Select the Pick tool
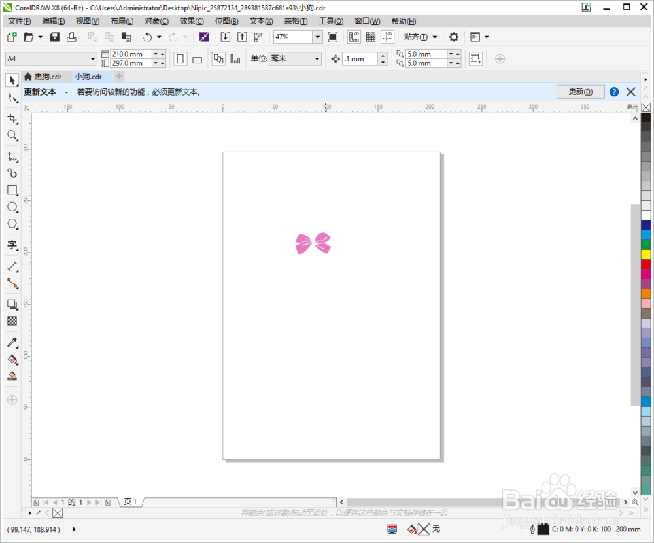The image size is (654, 543). (12, 80)
